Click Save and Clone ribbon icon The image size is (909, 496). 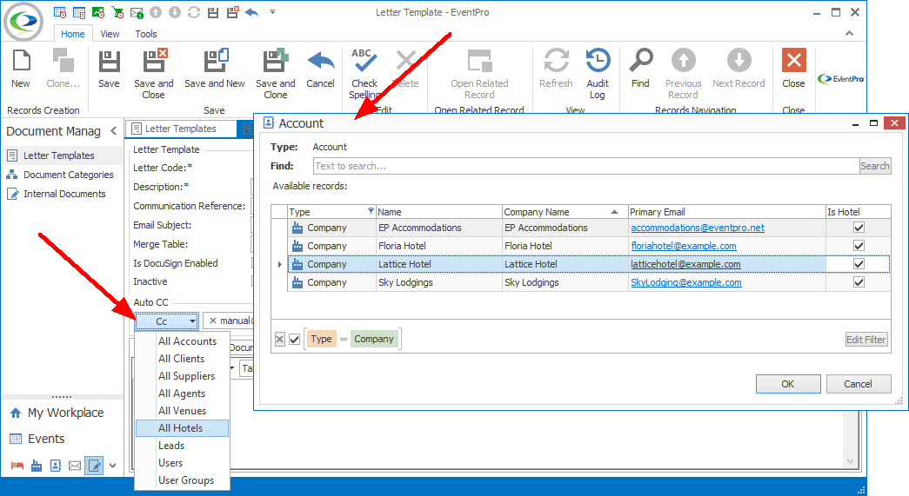[x=276, y=61]
